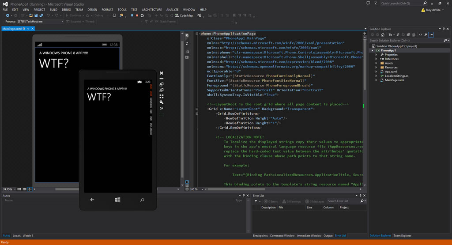Expand the References node
452x245 pixels.
(x=376, y=59)
